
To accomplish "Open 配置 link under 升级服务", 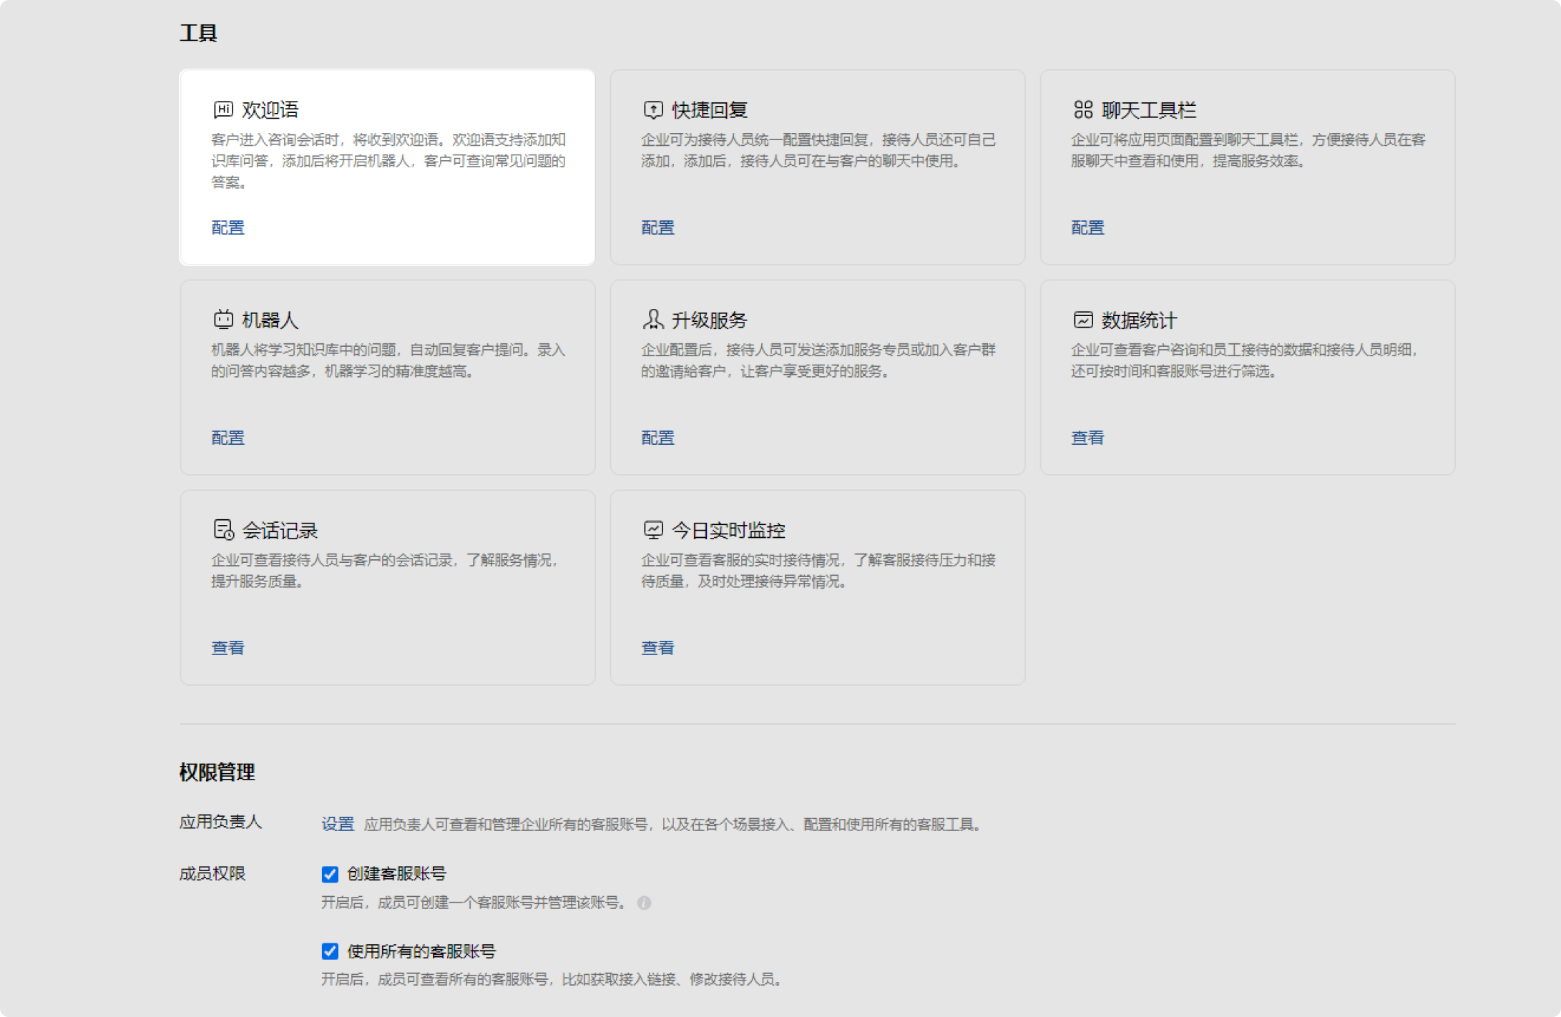I will [x=657, y=438].
